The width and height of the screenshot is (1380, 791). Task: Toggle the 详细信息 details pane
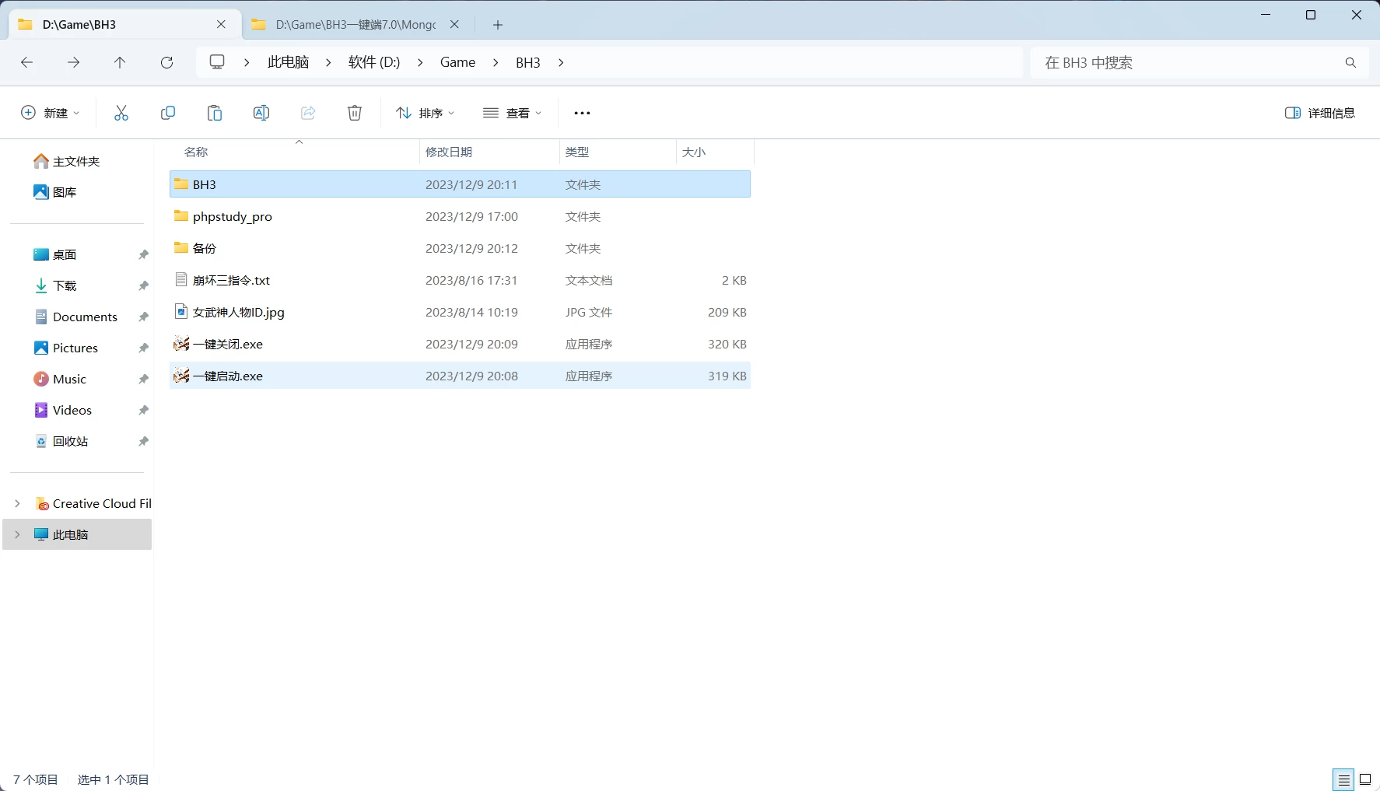pyautogui.click(x=1320, y=114)
